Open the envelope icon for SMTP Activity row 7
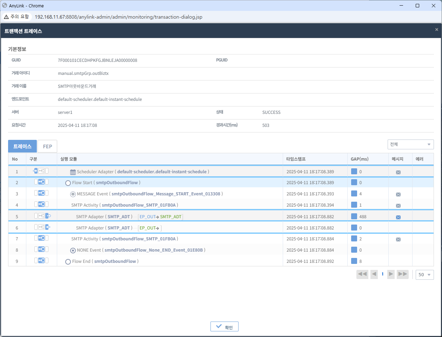This screenshot has height=337, width=442. [398, 239]
